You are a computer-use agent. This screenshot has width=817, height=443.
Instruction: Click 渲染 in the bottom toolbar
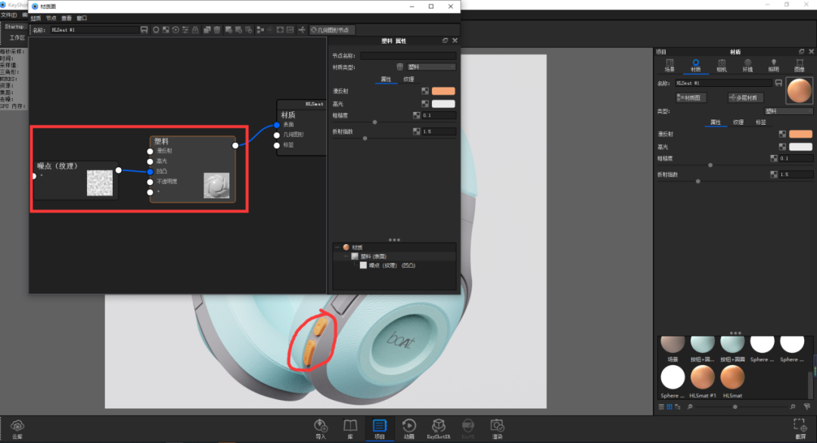[498, 429]
